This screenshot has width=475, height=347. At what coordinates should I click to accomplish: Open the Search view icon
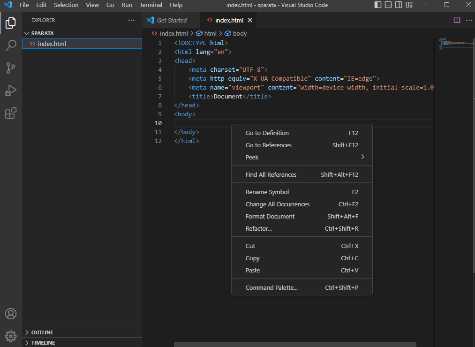click(x=11, y=45)
